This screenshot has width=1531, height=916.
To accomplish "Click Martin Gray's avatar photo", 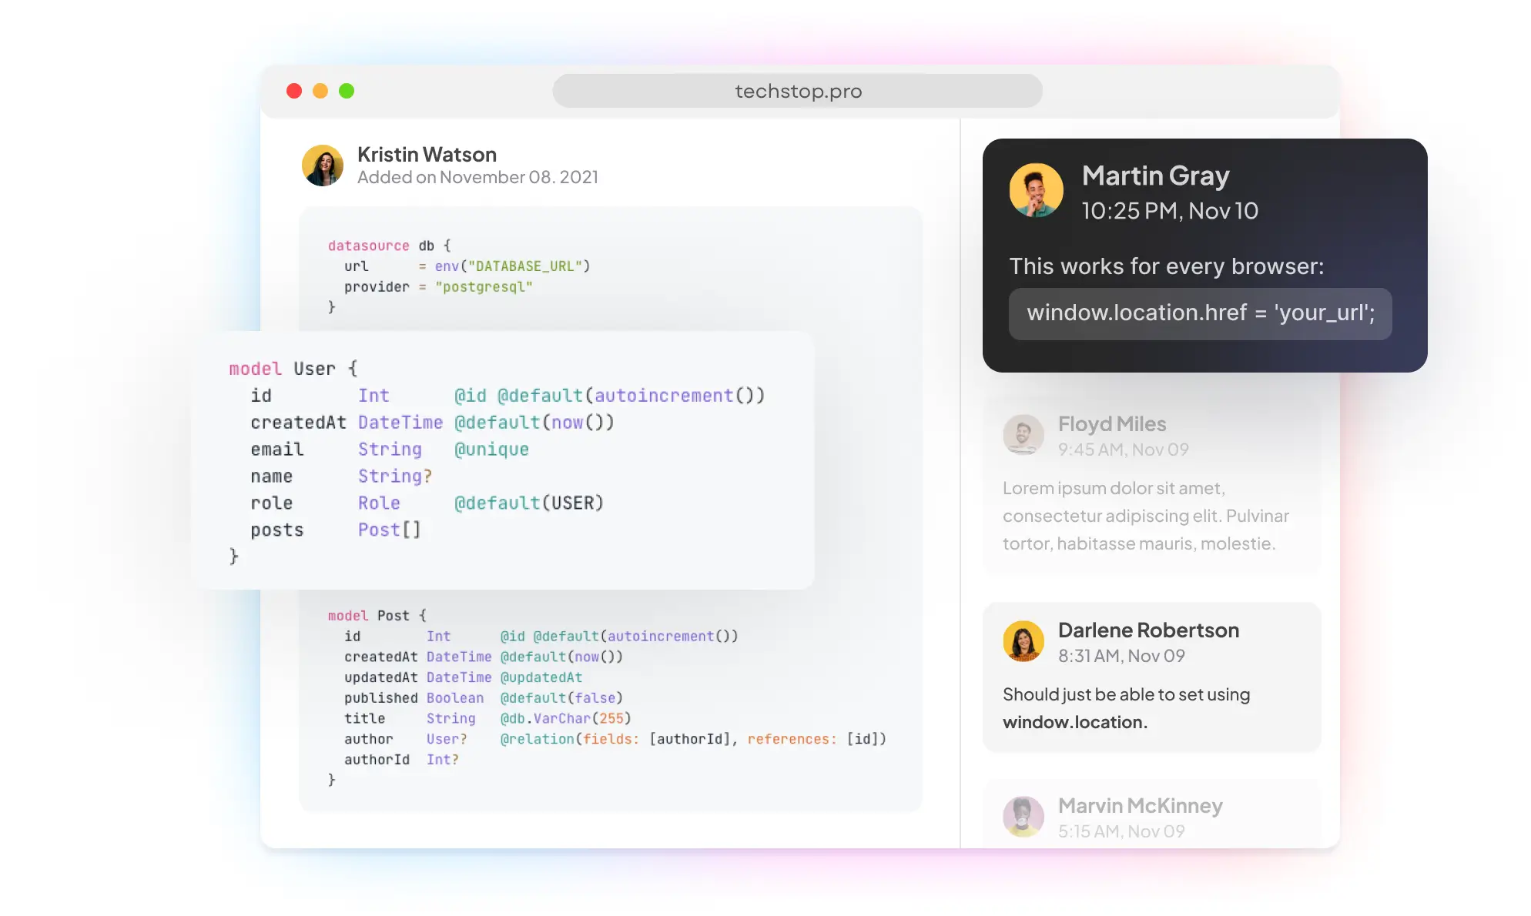I will (1036, 190).
